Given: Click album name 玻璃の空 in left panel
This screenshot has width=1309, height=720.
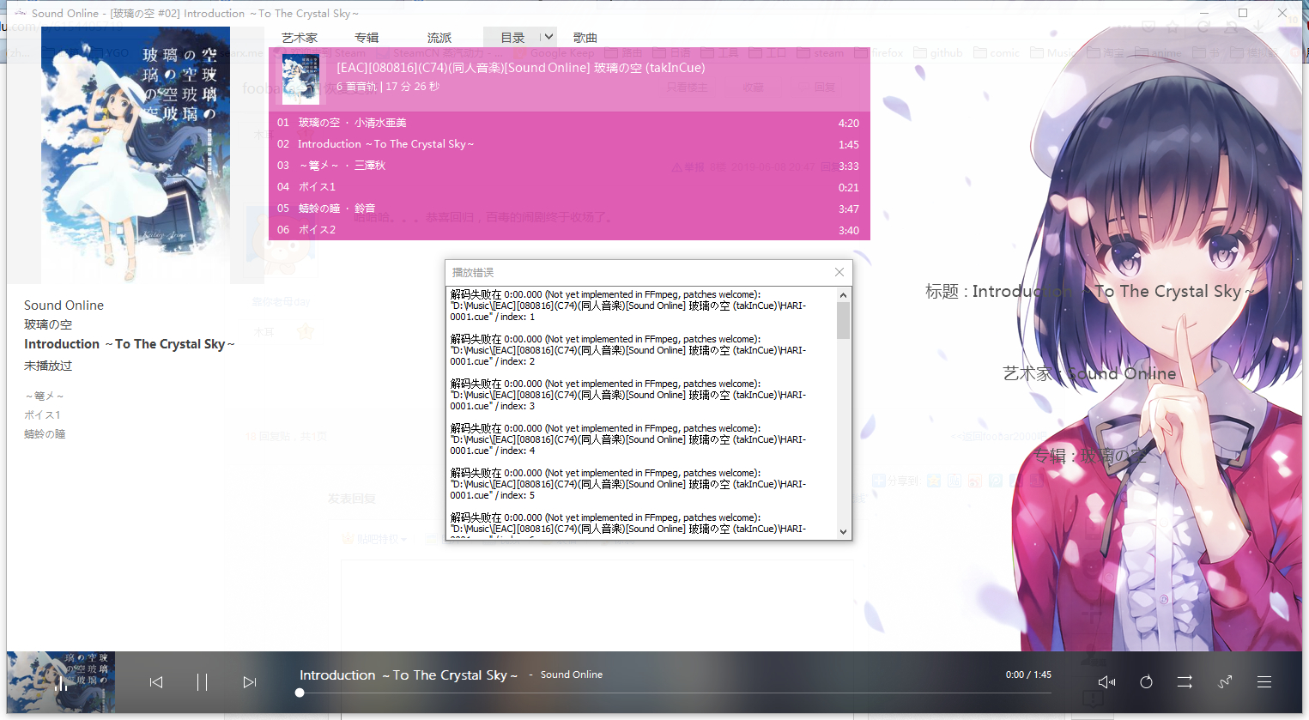Looking at the screenshot, I should [x=48, y=324].
